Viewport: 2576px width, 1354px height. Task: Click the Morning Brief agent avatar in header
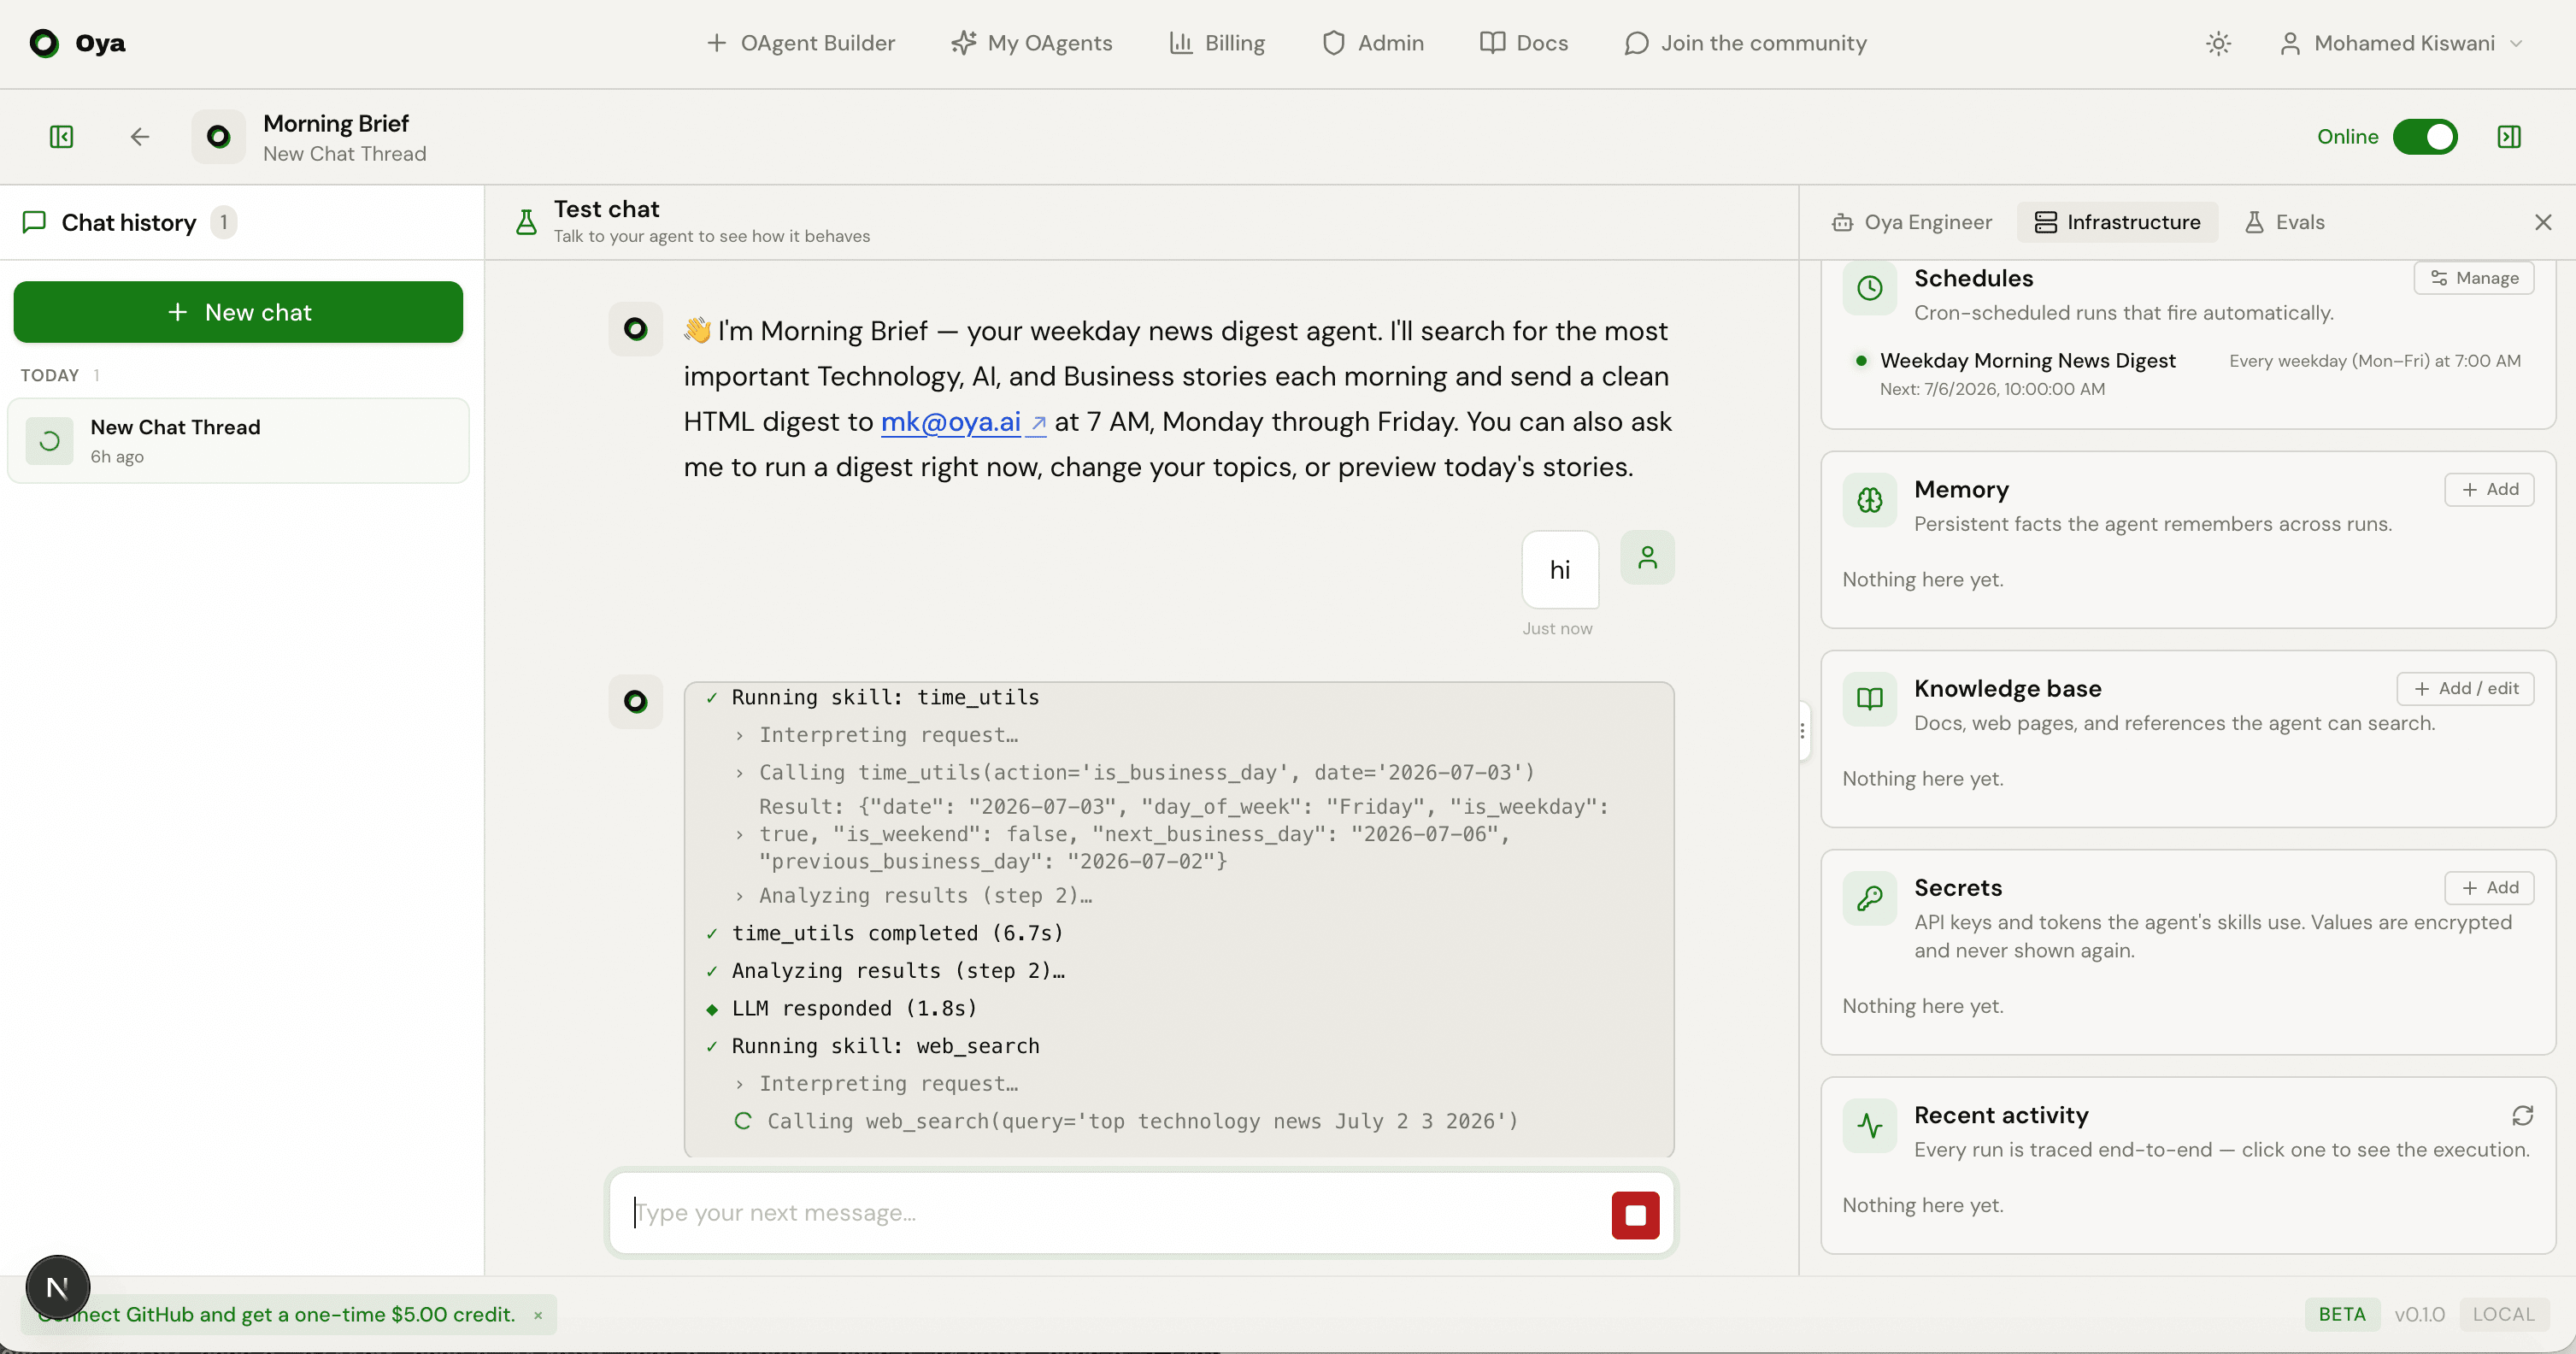218,137
